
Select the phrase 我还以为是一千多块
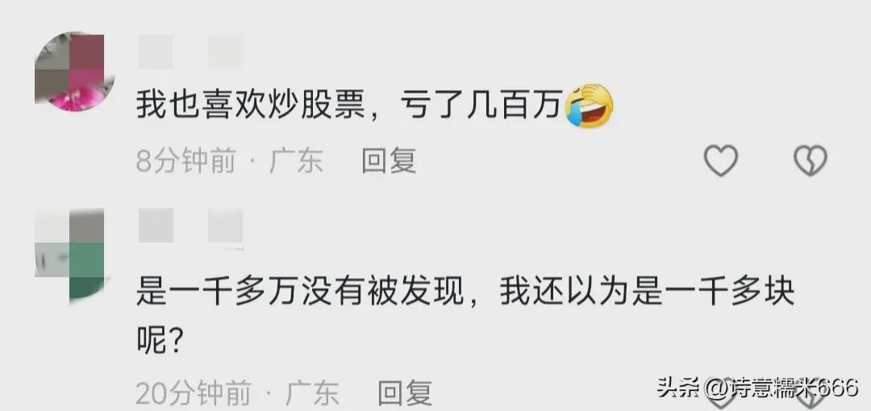[647, 291]
